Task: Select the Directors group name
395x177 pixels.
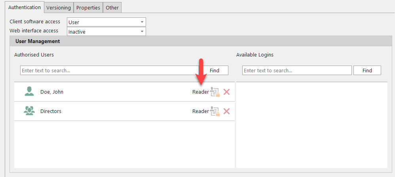Action: [x=51, y=111]
